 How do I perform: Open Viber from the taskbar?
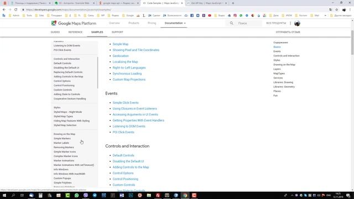[86, 195]
